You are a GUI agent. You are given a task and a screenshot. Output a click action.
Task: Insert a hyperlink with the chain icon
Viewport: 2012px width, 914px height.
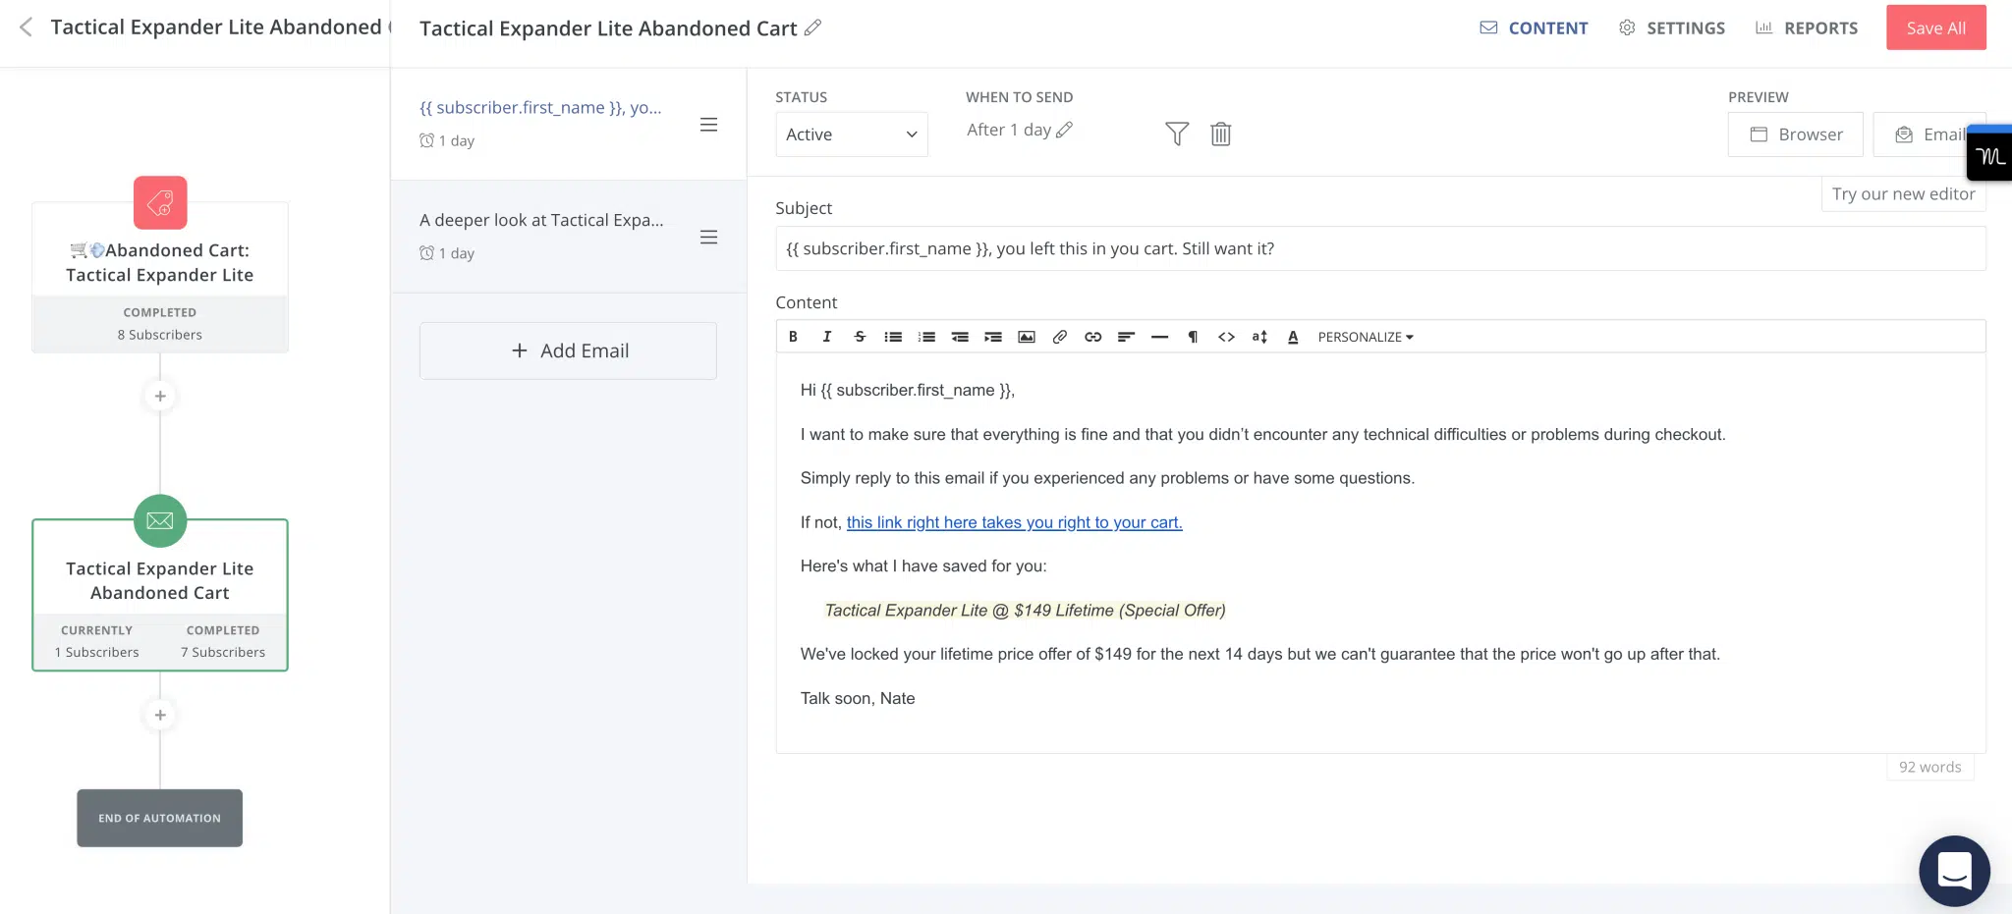click(x=1092, y=337)
